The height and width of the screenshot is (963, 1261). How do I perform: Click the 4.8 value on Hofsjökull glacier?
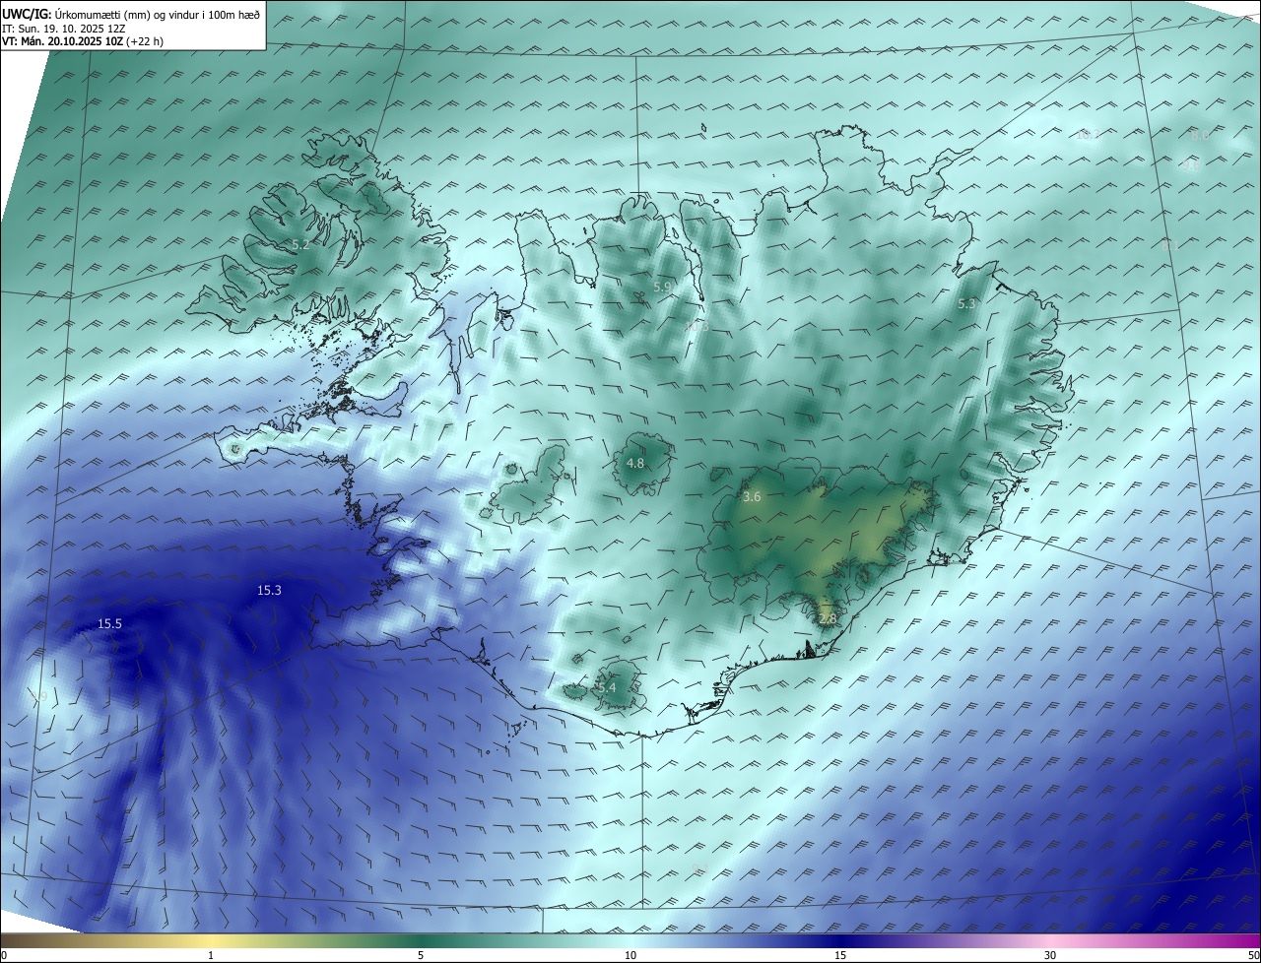coord(635,463)
